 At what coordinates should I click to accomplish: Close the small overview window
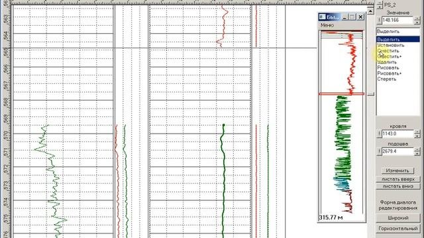(360, 17)
